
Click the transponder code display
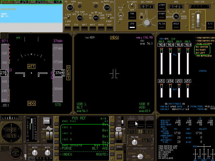tap(147, 141)
